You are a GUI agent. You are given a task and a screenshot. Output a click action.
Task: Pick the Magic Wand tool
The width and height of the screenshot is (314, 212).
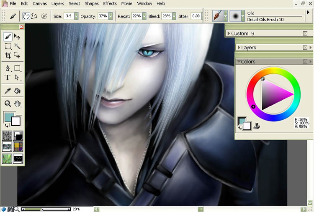pyautogui.click(x=17, y=46)
